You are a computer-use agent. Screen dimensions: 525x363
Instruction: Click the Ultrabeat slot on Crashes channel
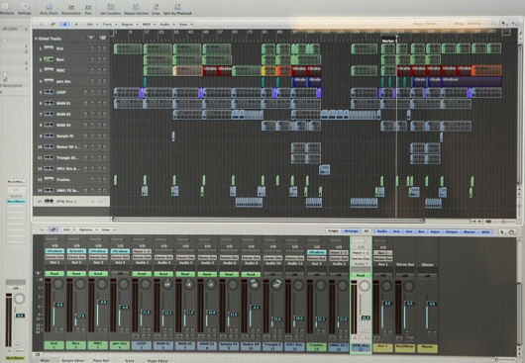point(316,252)
